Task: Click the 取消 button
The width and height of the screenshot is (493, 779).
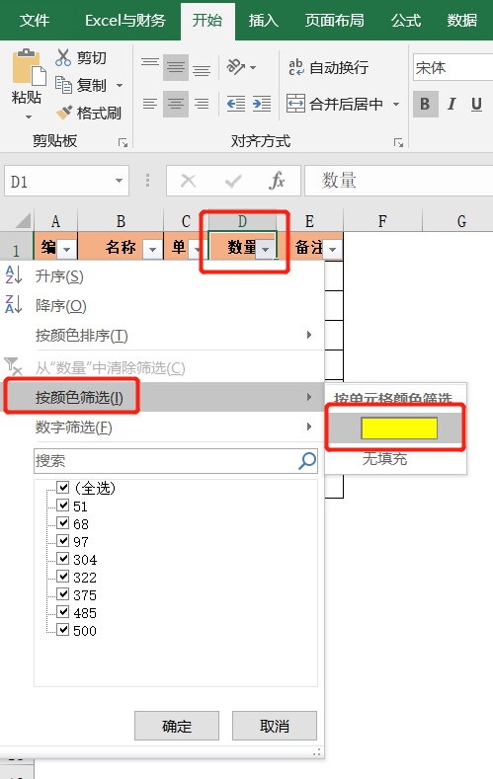Action: [x=275, y=726]
